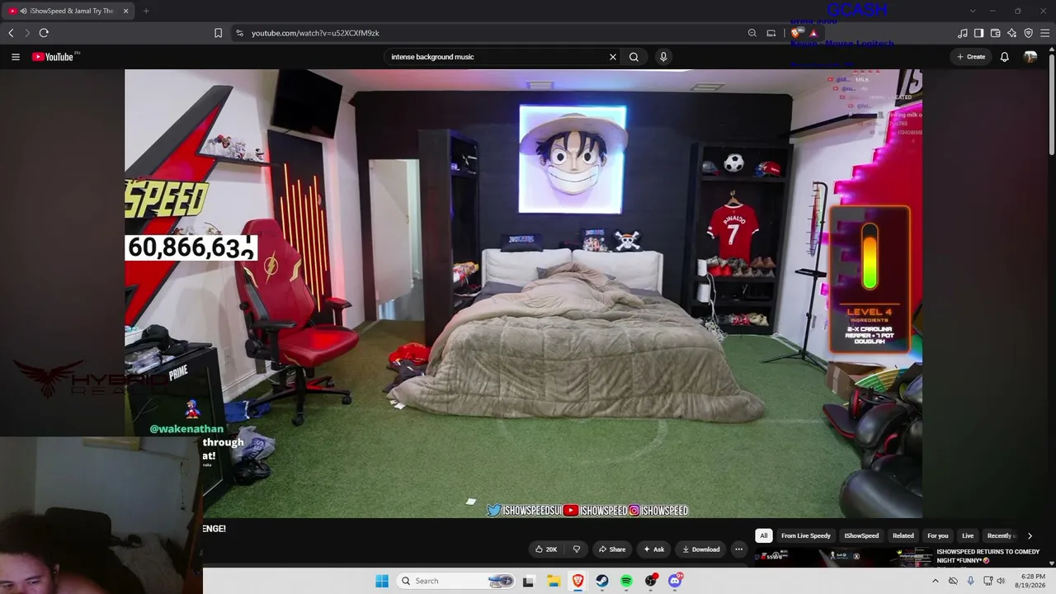Select the All filter chip
The height and width of the screenshot is (594, 1056).
(764, 535)
